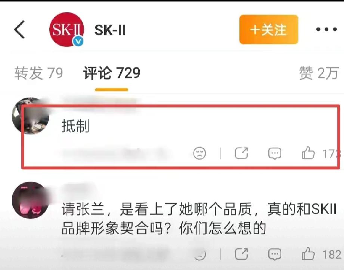Open the three-dot more options menu
This screenshot has width=344, height=270.
(326, 29)
